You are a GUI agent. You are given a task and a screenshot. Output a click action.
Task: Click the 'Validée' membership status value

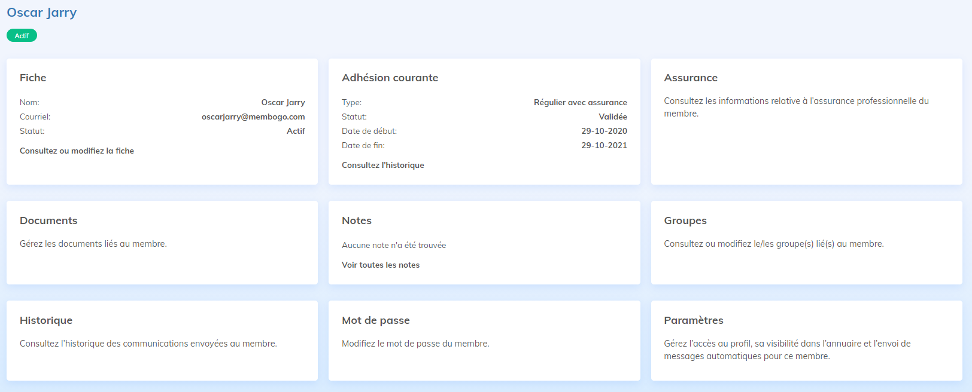pos(613,117)
